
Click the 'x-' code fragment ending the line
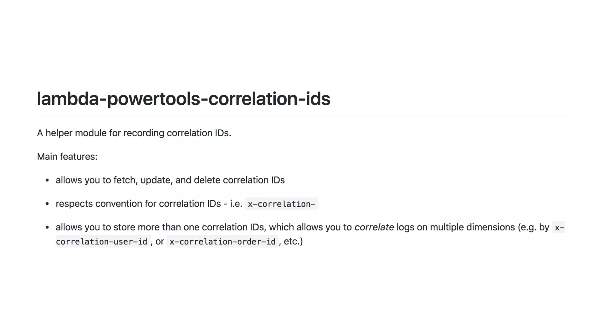pyautogui.click(x=559, y=228)
